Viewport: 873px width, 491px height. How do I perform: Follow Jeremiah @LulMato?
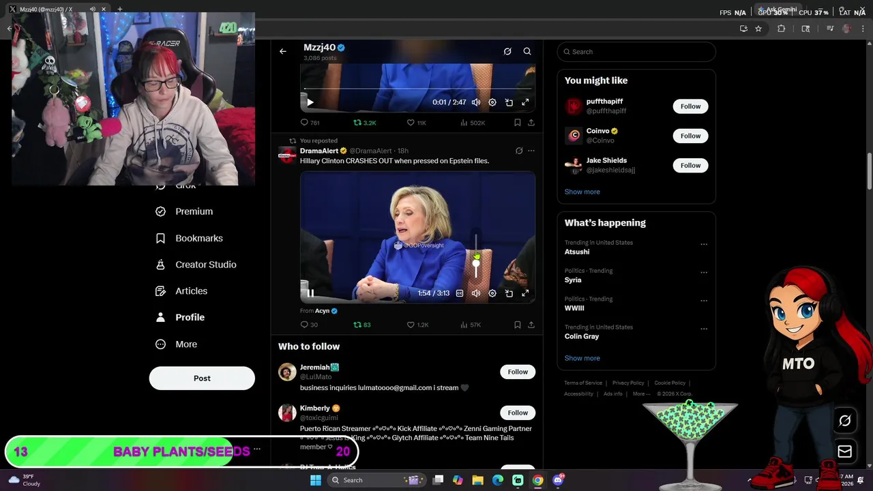pyautogui.click(x=518, y=372)
